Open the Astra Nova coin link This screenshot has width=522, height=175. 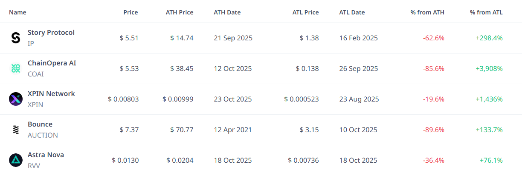click(46, 155)
